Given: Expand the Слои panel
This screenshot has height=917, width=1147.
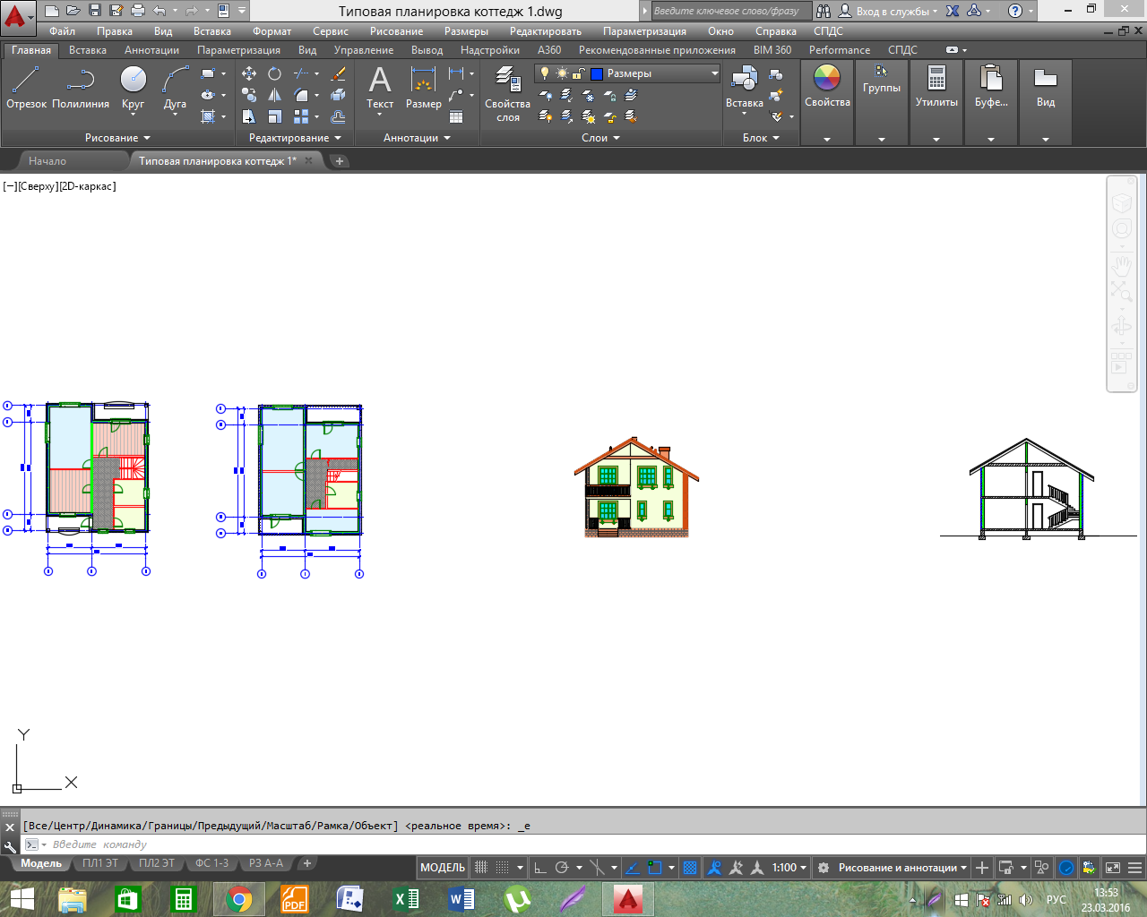Looking at the screenshot, I should coord(600,138).
